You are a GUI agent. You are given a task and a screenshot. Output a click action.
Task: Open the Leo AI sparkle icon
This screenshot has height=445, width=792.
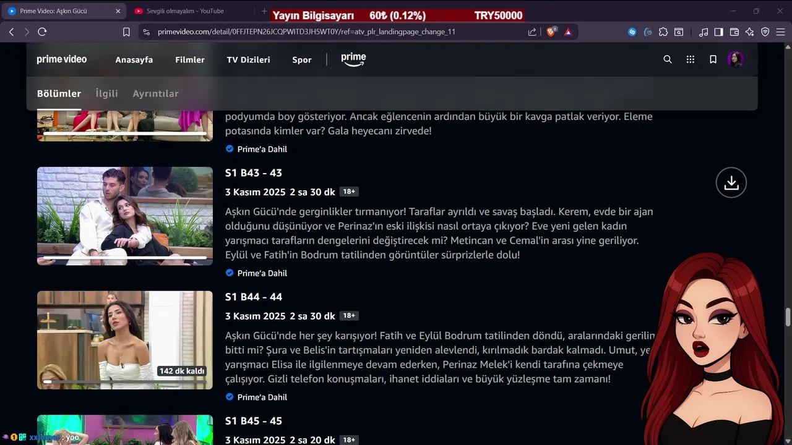pos(749,32)
